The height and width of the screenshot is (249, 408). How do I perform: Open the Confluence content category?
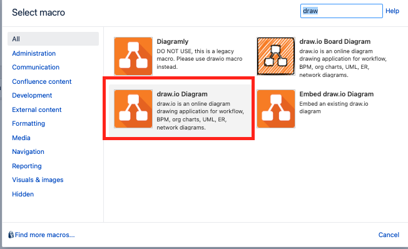pos(42,81)
